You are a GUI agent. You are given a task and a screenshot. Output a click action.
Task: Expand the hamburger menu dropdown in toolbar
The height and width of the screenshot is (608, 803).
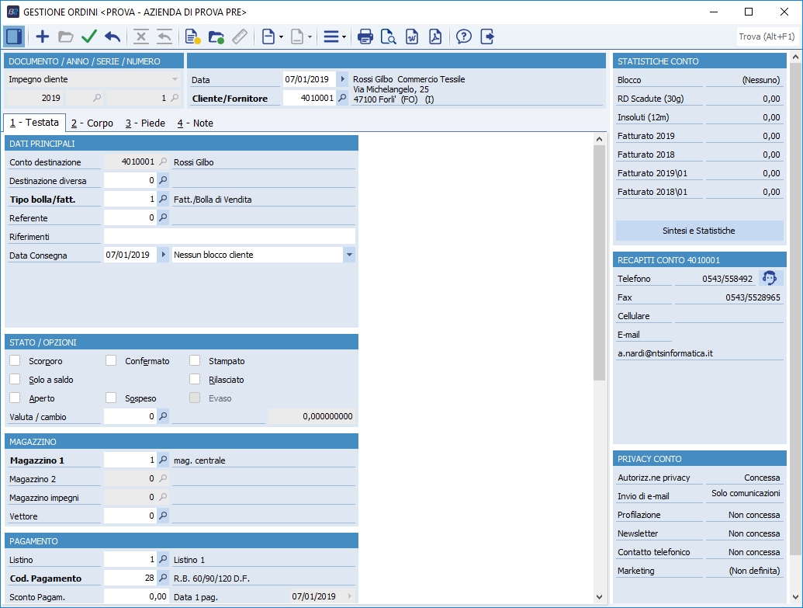[x=335, y=36]
